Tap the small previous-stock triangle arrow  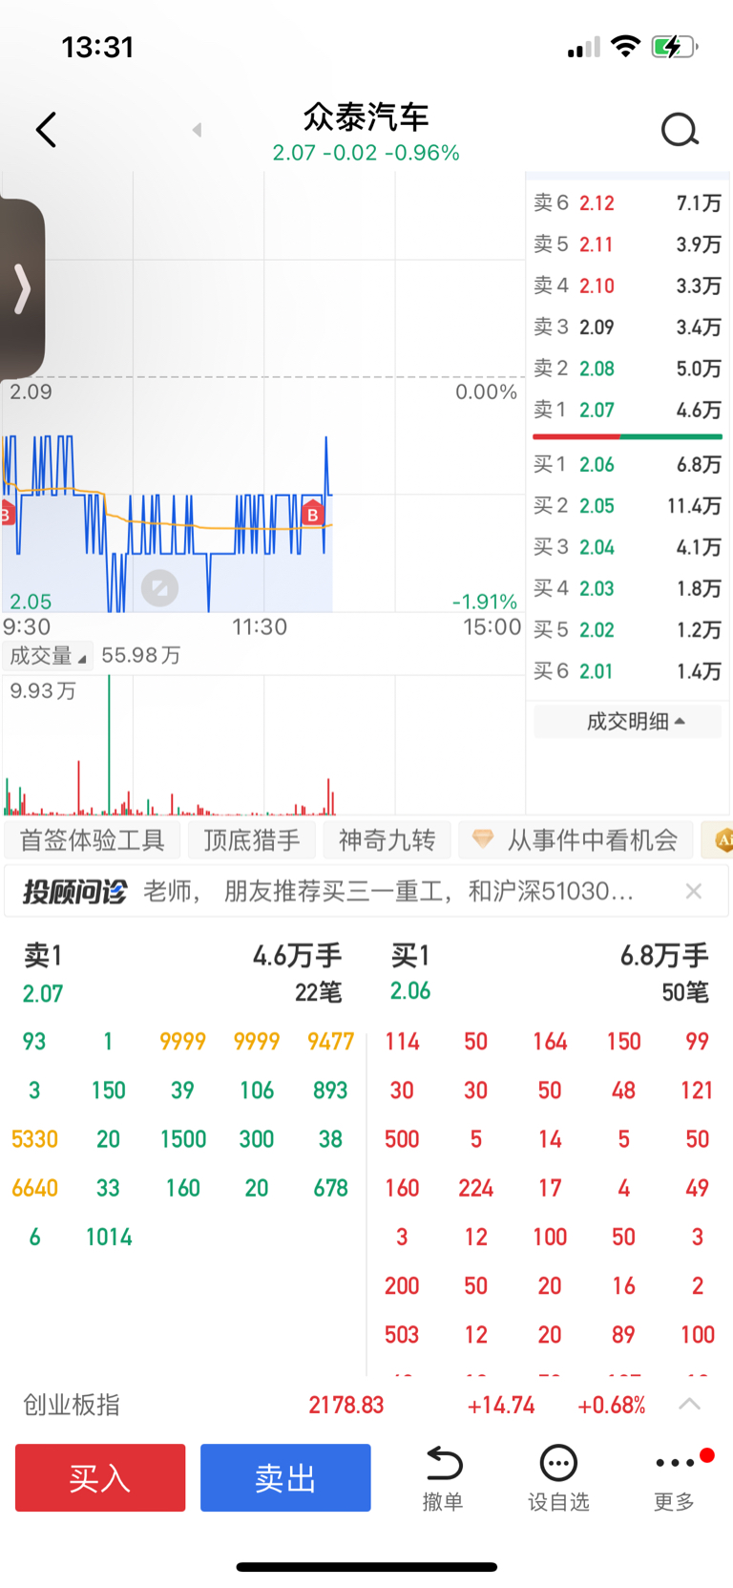point(197,130)
